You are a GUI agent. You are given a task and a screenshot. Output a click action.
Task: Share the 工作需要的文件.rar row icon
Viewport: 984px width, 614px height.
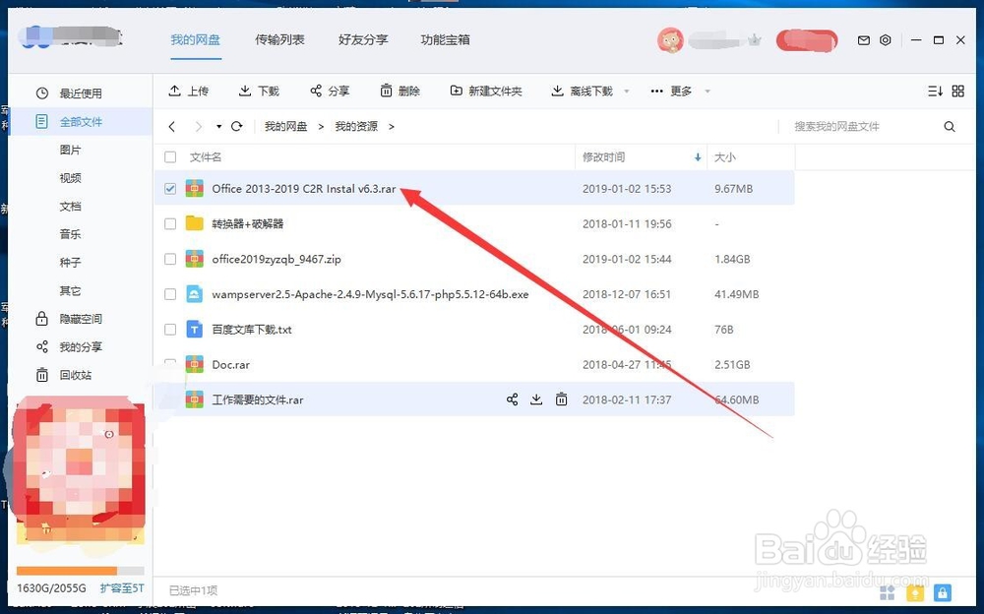coord(512,399)
